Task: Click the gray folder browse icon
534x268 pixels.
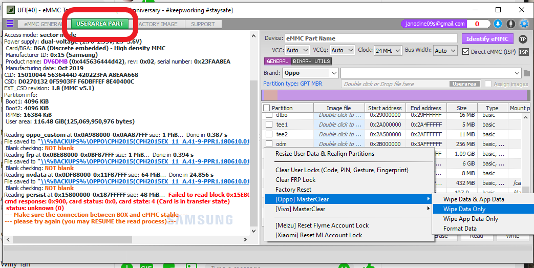Action: pyautogui.click(x=526, y=73)
